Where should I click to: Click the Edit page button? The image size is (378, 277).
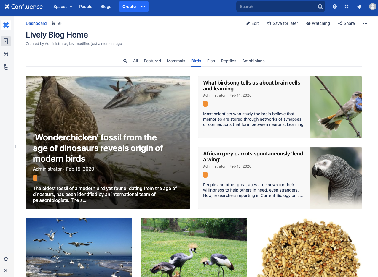(252, 23)
